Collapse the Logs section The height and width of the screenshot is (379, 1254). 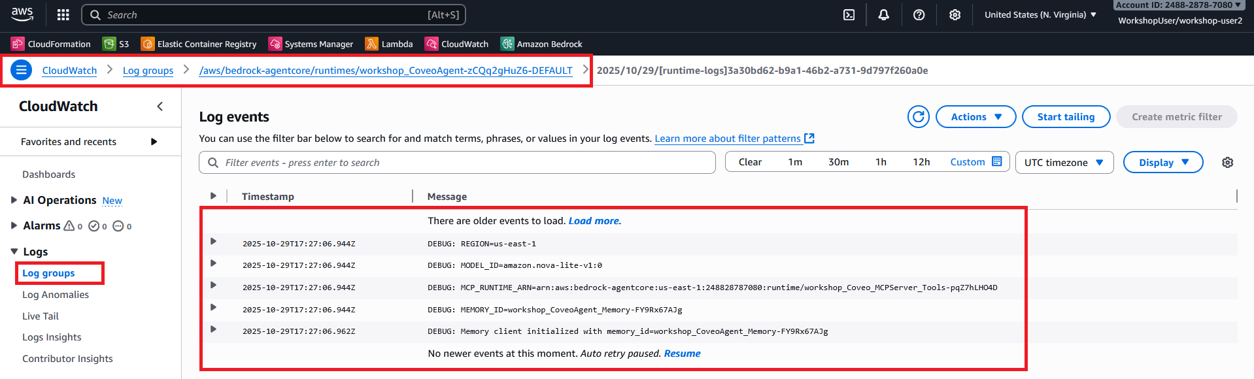(x=14, y=252)
